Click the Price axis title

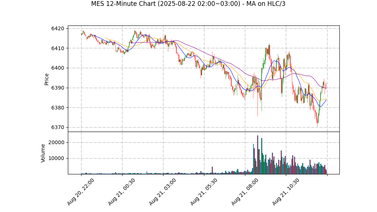point(46,79)
